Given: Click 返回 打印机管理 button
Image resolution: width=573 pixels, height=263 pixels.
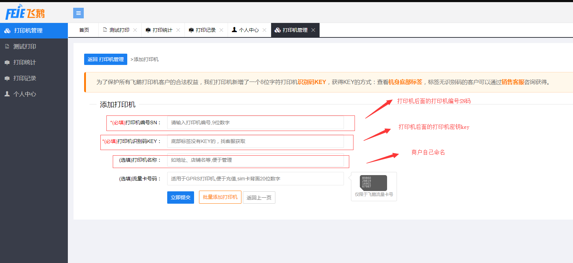Looking at the screenshot, I should (106, 59).
